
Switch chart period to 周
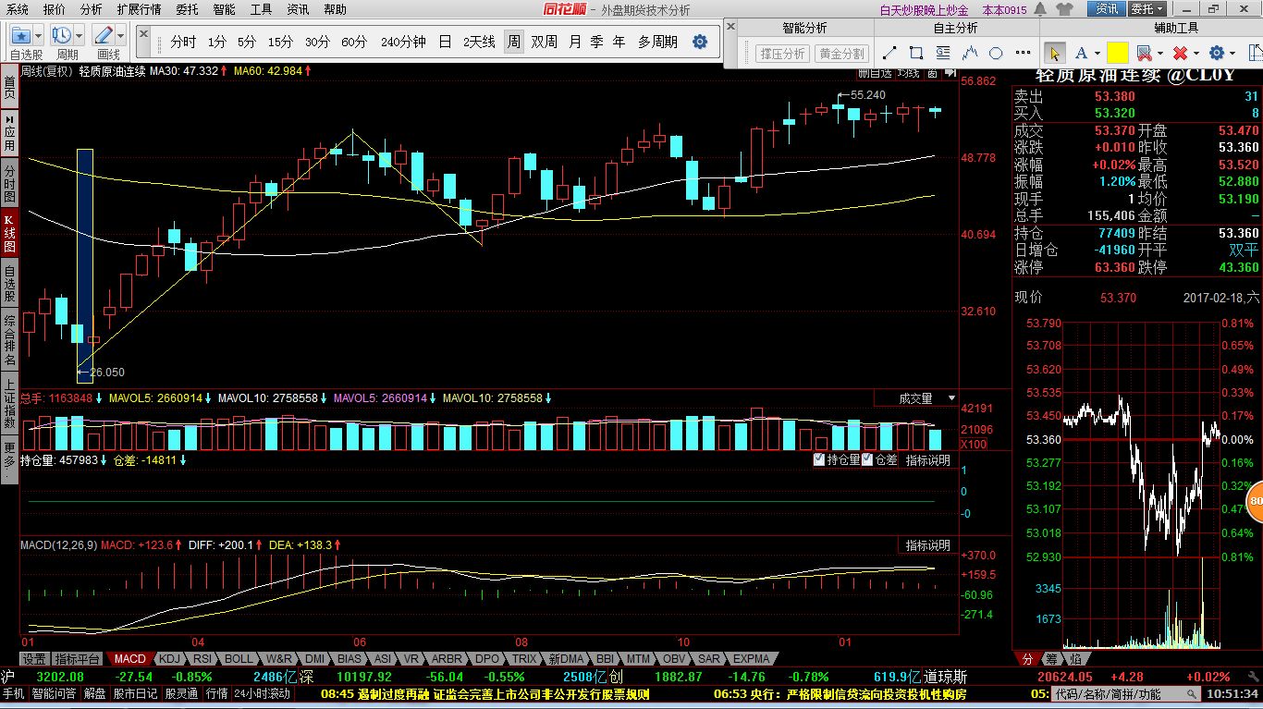coord(512,42)
